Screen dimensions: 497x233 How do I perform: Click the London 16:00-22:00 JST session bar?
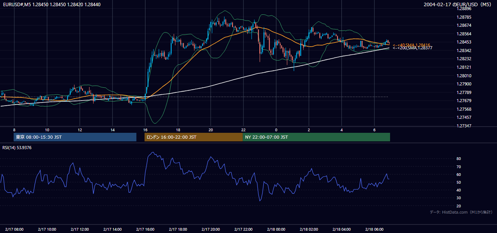point(194,137)
